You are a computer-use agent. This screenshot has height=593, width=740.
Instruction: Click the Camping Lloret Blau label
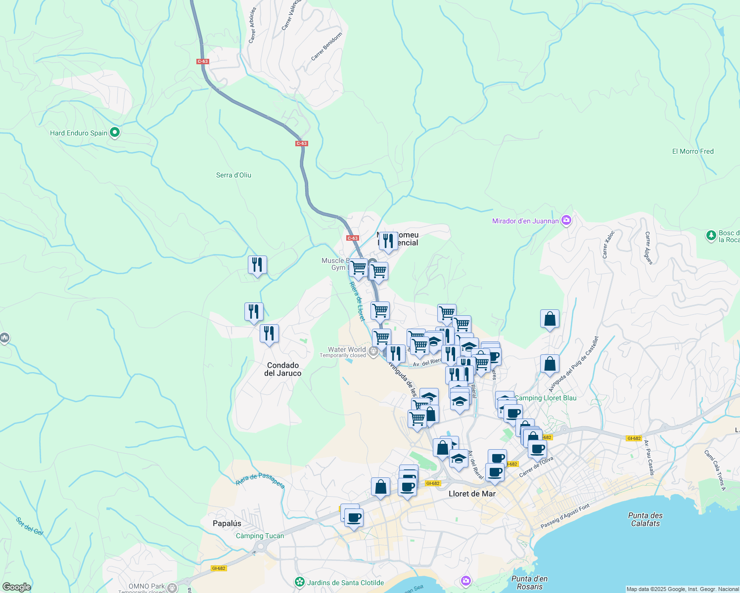coord(545,398)
